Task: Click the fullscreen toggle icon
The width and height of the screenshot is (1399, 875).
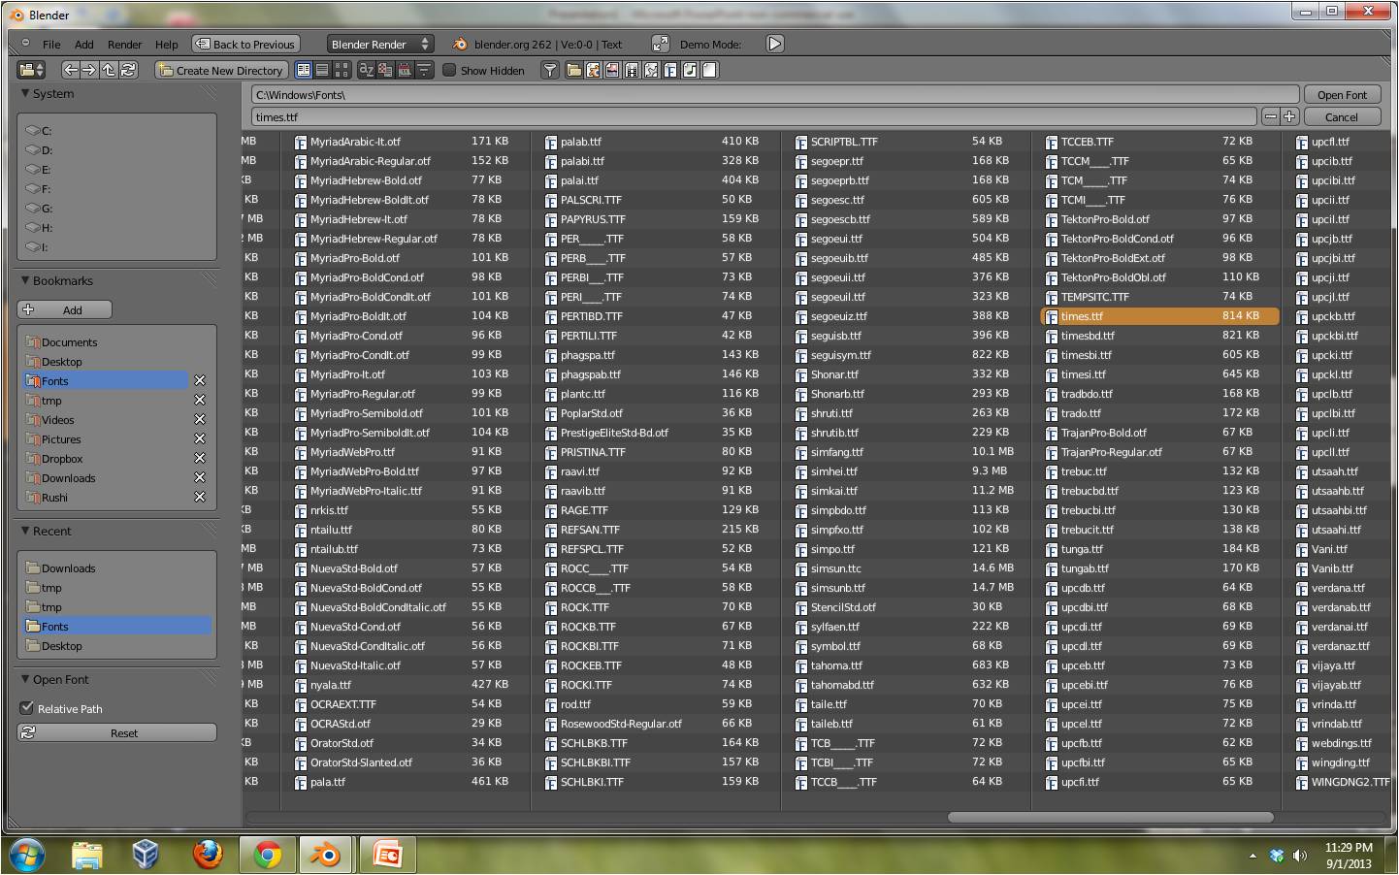Action: click(661, 44)
